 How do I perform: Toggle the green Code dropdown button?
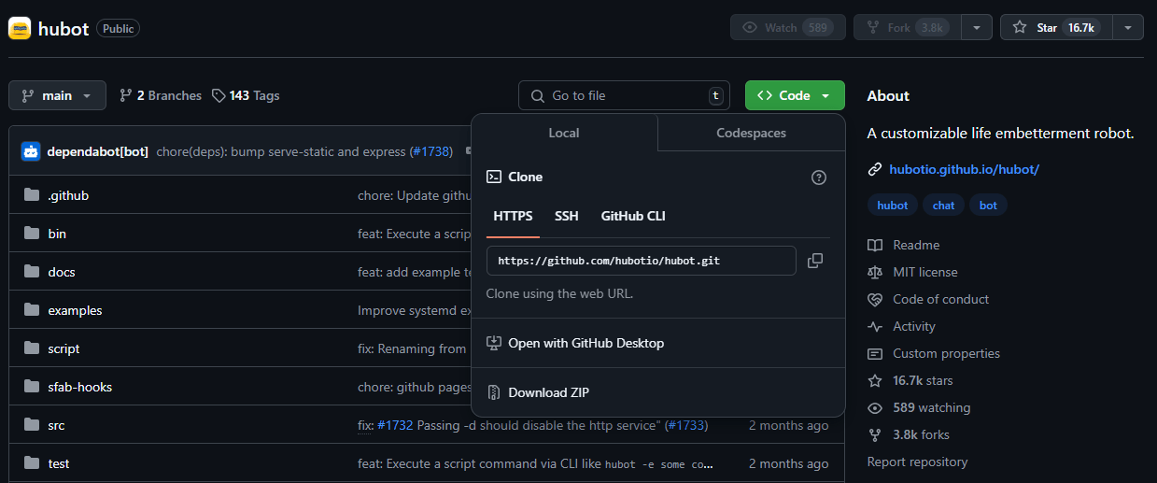795,95
